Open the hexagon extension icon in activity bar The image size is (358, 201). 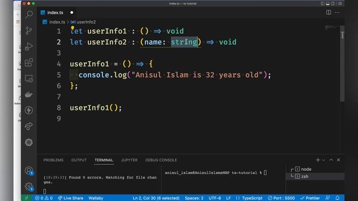pyautogui.click(x=29, y=142)
